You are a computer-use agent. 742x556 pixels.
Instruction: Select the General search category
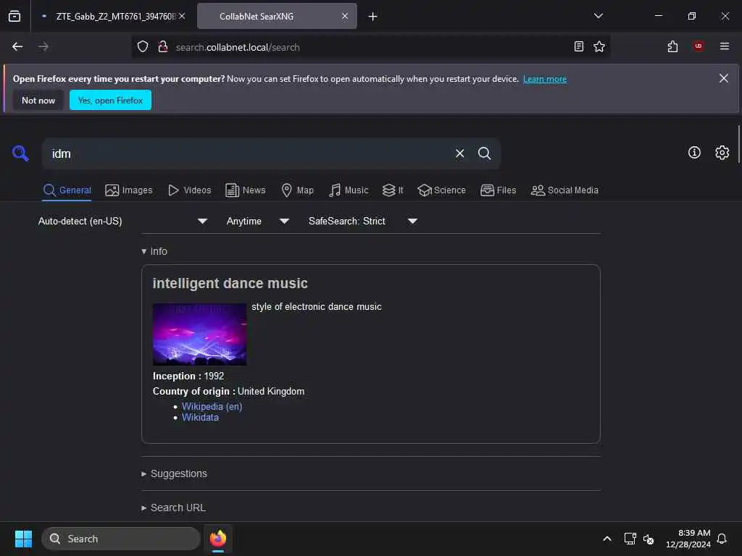coord(67,190)
